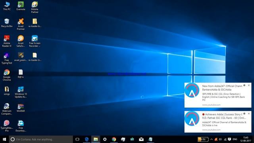Screen dimensions: 254x143
Task: Open WebCam Companion shortcut
Action: click(x=7, y=109)
